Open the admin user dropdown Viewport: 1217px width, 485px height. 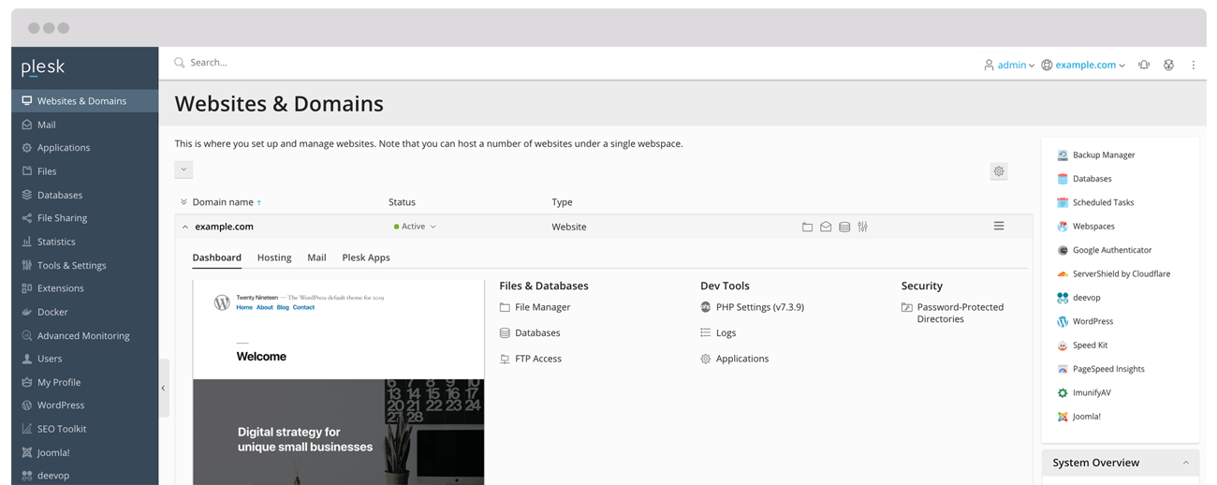coord(1009,66)
